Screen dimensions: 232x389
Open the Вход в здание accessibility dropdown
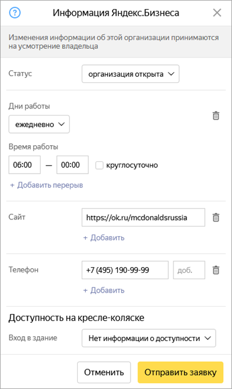tap(149, 338)
